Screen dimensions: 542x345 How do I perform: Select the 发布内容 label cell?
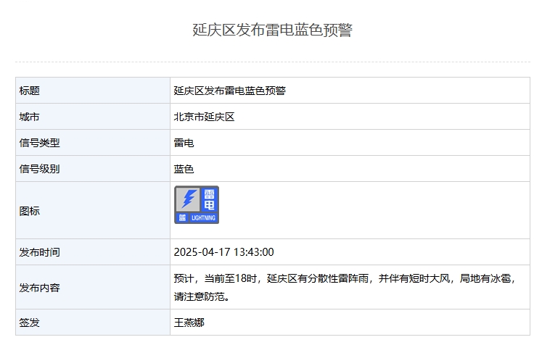pos(93,287)
